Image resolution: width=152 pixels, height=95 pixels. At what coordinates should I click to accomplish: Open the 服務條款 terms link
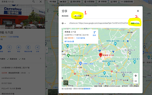coord(87,89)
